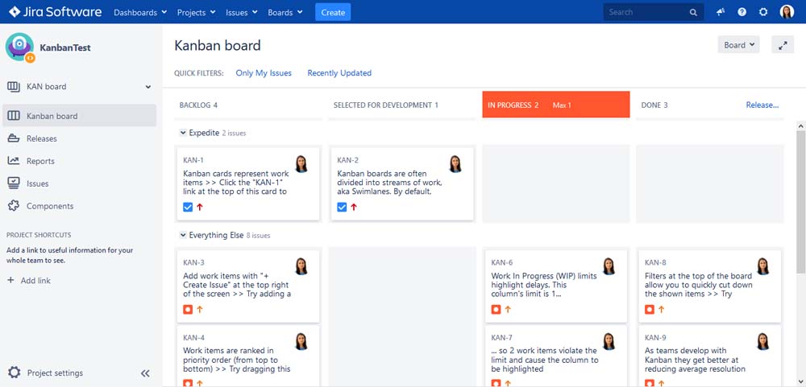Open the KAN-1 issue key link
Viewport: 806px width, 387px height.
(193, 160)
